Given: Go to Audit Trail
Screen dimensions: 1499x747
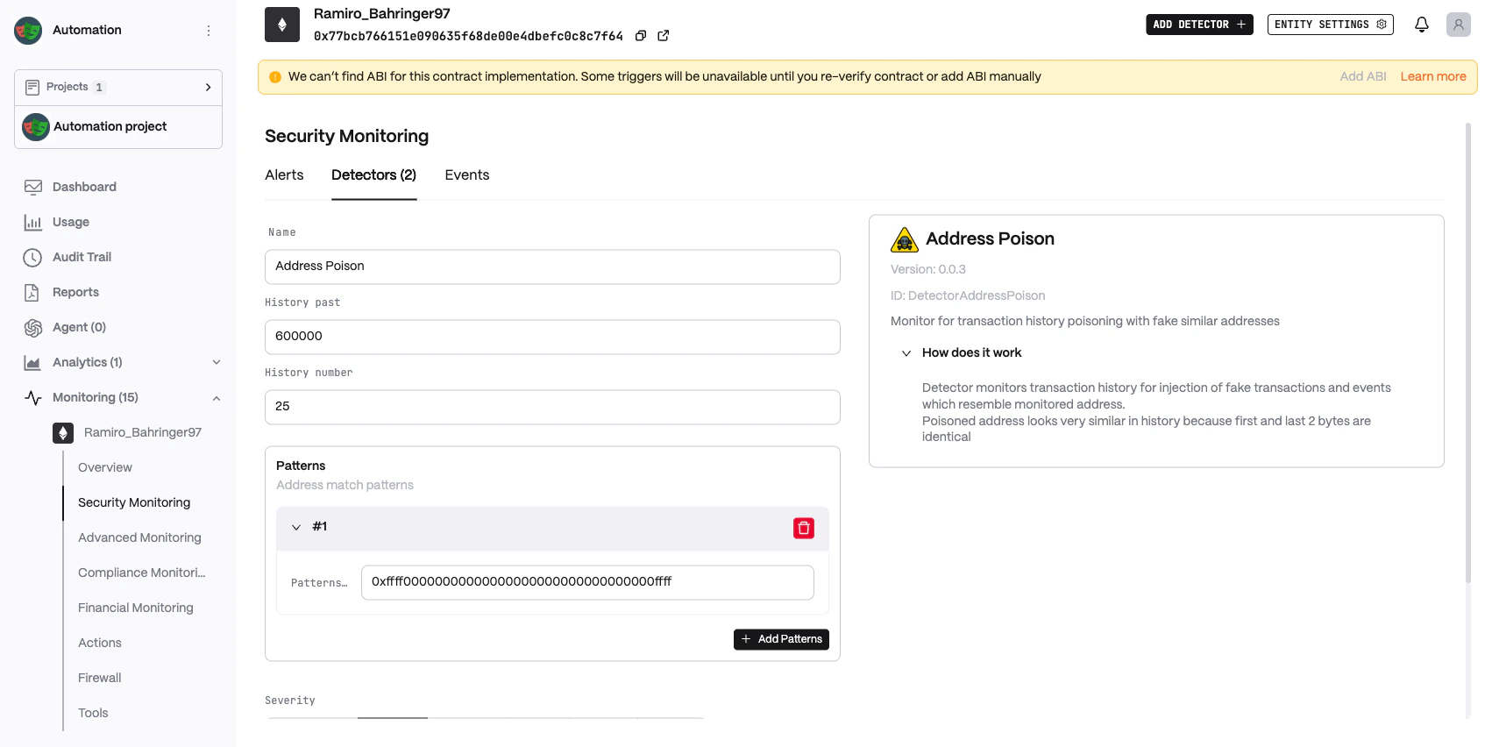Looking at the screenshot, I should click(82, 257).
